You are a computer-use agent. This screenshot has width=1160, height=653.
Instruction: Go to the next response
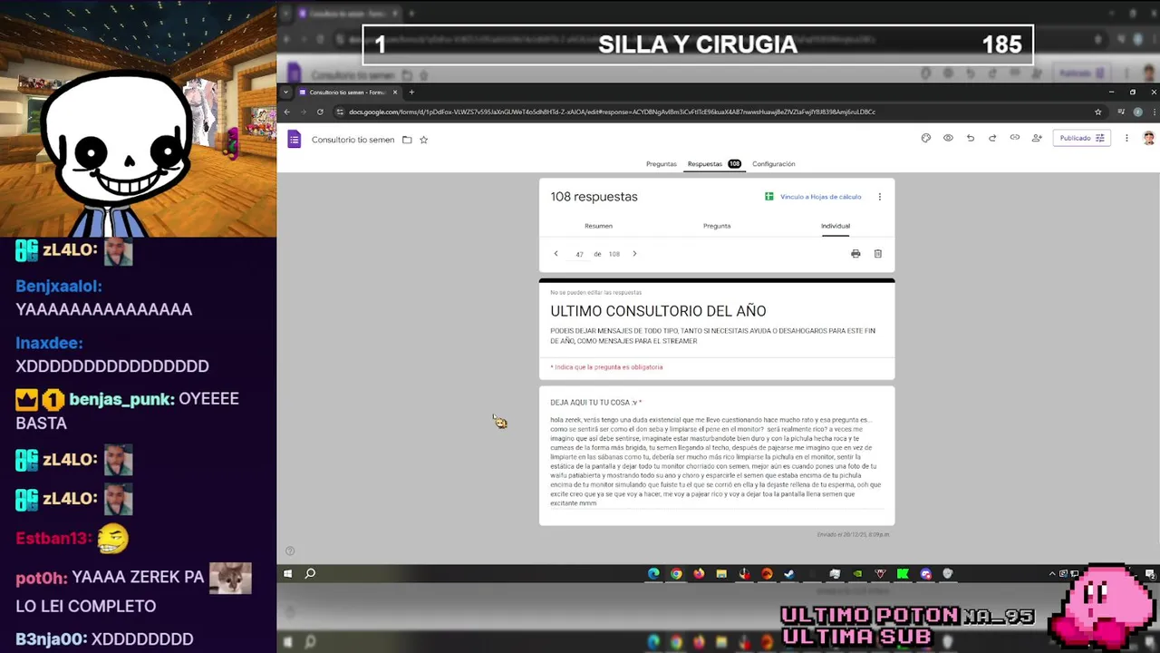click(634, 254)
